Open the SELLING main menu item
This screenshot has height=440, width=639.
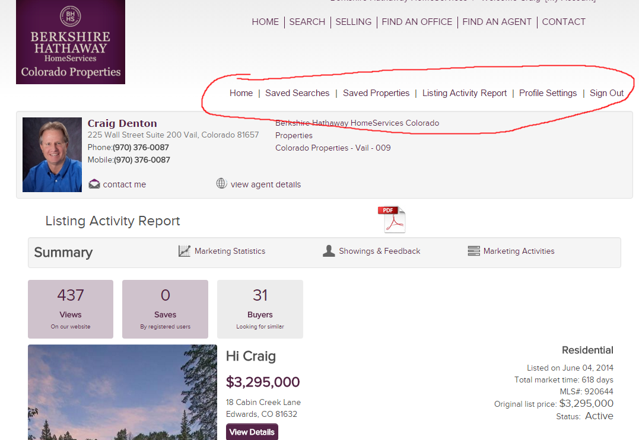[354, 22]
